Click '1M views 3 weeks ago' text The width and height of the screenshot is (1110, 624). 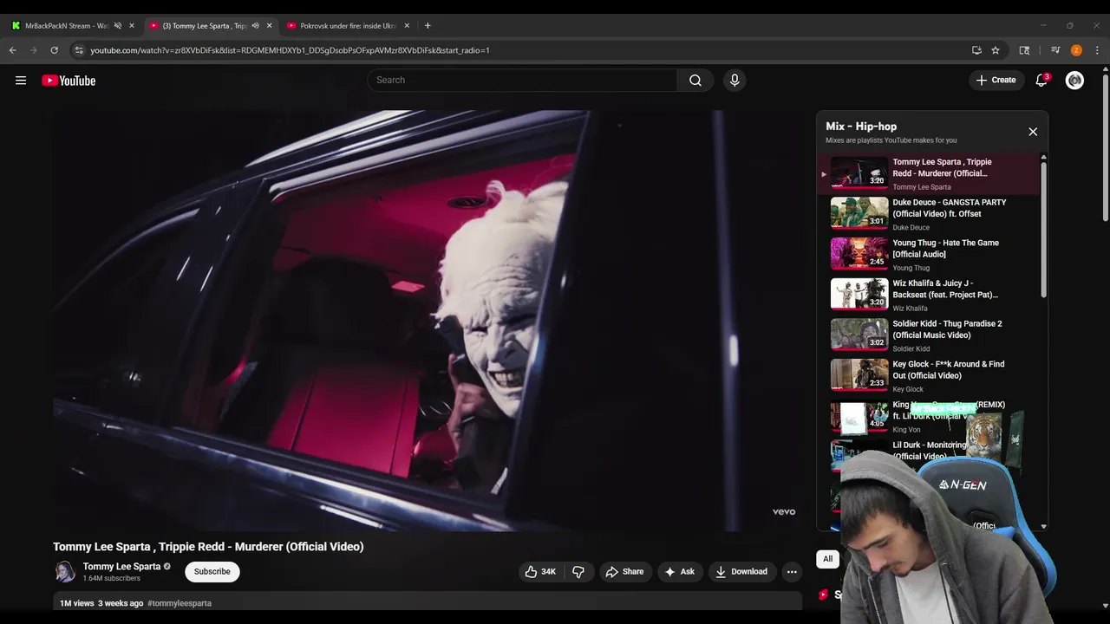point(101,603)
